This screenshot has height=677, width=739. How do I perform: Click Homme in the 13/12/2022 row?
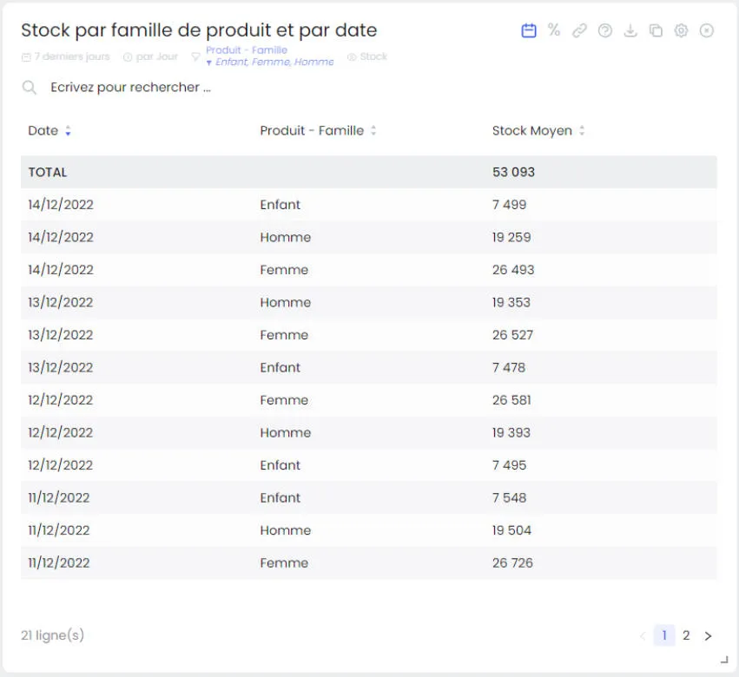285,302
